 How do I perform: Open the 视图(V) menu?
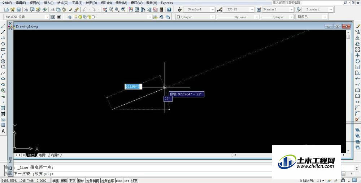[35, 3]
